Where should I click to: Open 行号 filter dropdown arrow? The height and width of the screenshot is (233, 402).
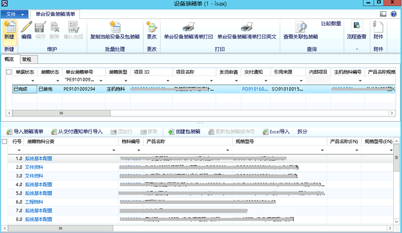pos(19,151)
